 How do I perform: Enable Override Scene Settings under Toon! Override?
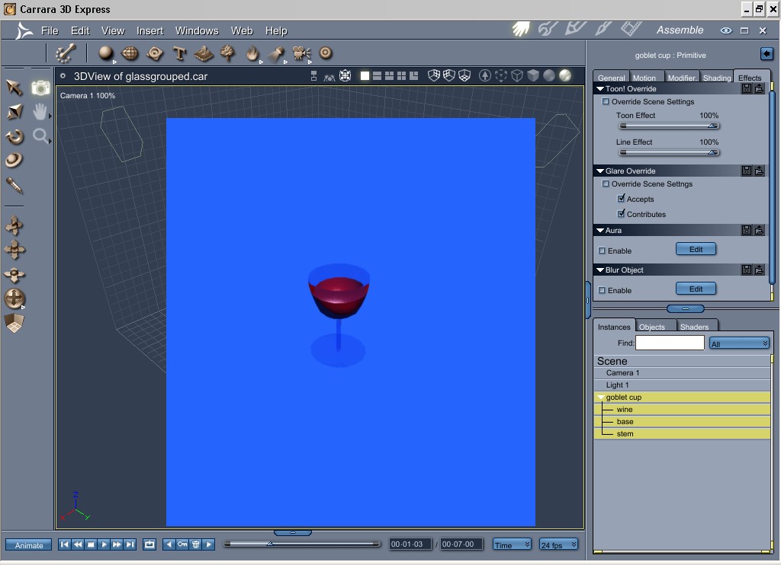(606, 101)
